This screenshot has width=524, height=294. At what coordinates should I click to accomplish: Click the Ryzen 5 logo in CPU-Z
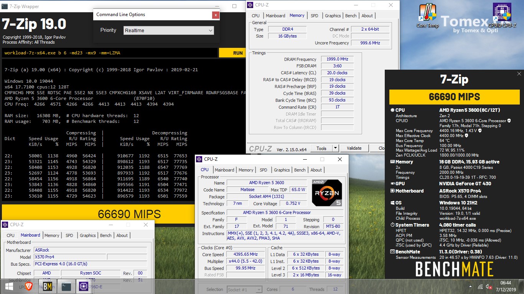click(x=327, y=193)
